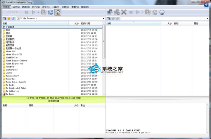
Task: Click the local pane gold star favorites icon
Action: tap(9, 18)
